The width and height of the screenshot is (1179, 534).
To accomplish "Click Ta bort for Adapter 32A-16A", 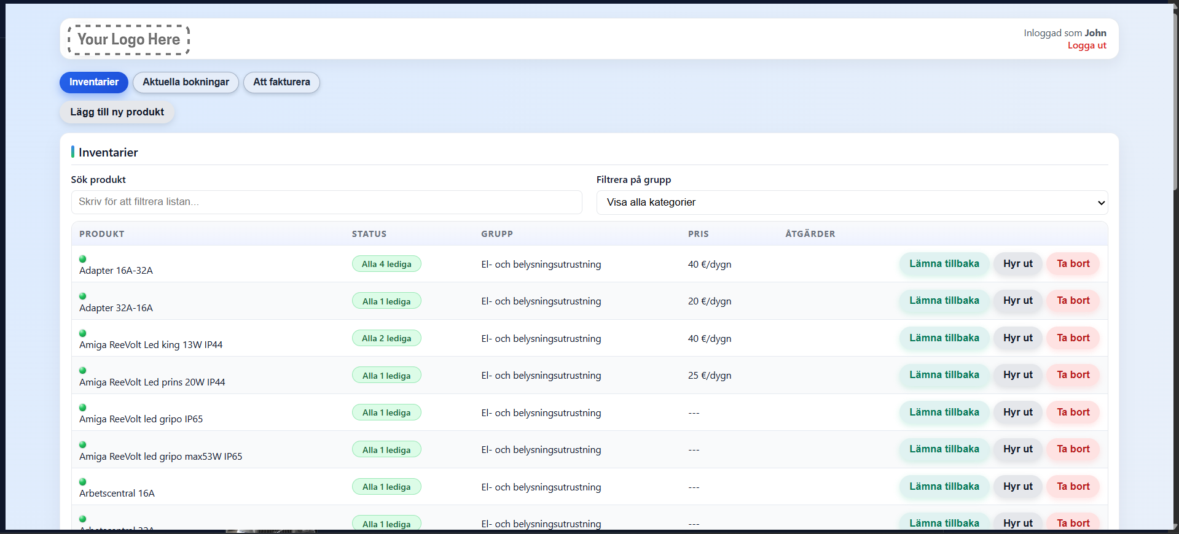I will click(1073, 301).
